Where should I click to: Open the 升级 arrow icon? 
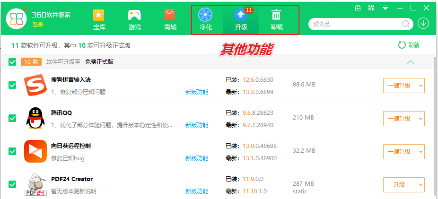pos(241,15)
